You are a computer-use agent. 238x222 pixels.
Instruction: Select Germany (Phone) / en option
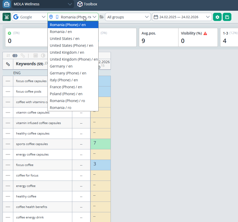tap(73, 73)
